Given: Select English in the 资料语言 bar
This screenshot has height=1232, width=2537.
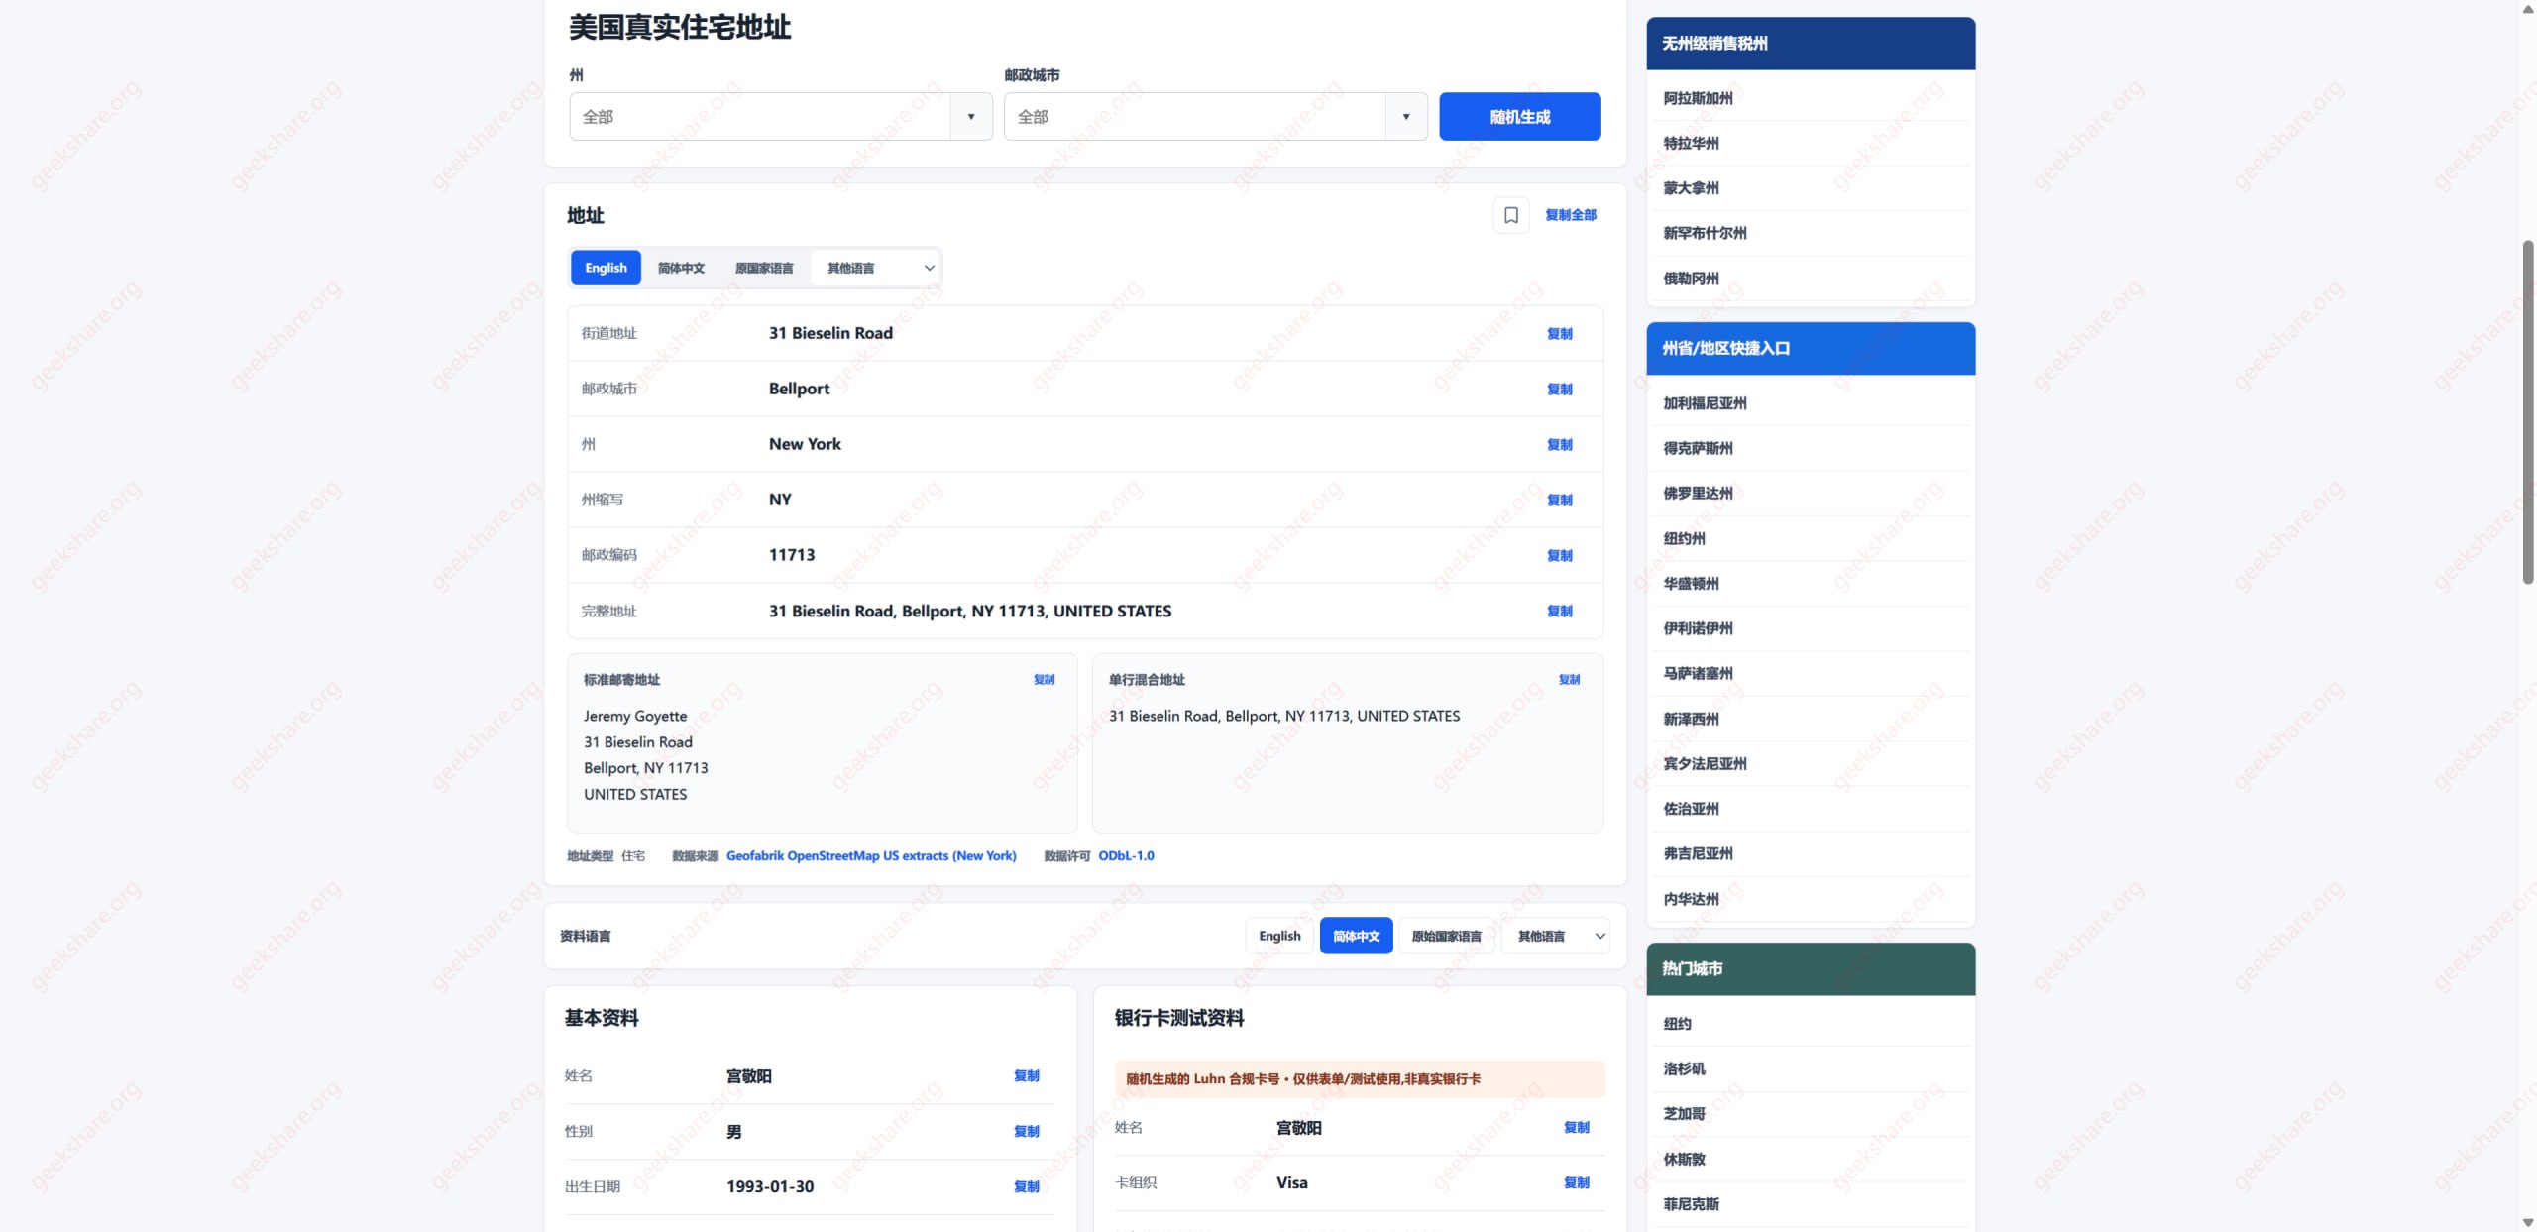Looking at the screenshot, I should (1279, 936).
